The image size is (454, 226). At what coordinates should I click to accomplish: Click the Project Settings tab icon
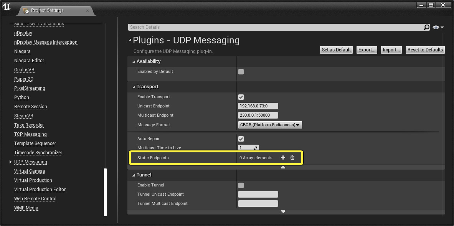26,11
